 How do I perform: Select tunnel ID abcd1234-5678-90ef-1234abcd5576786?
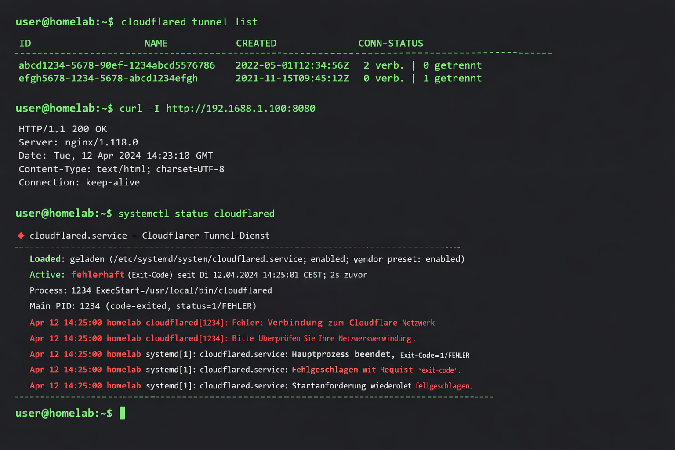tap(117, 65)
